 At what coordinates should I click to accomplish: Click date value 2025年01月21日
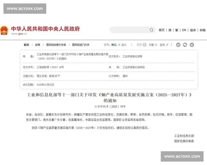(x=45, y=85)
